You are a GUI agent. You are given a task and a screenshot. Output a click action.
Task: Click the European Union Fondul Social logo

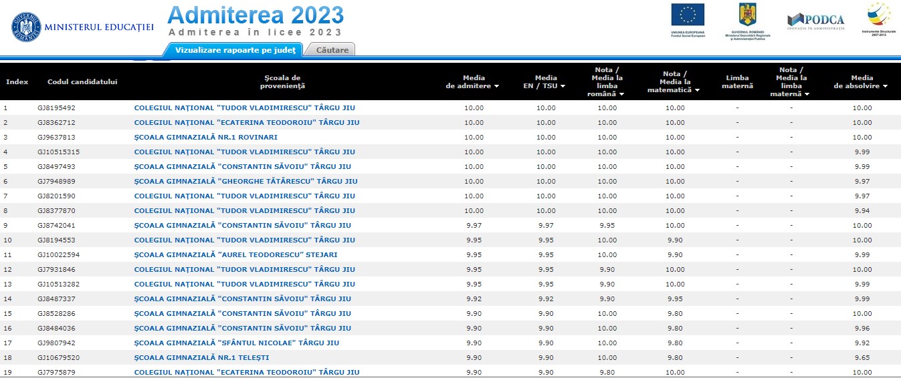pos(688,19)
